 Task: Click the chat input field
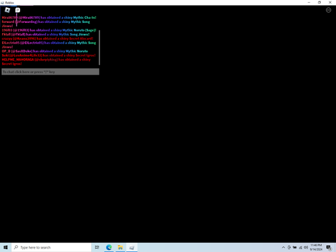coord(50,72)
